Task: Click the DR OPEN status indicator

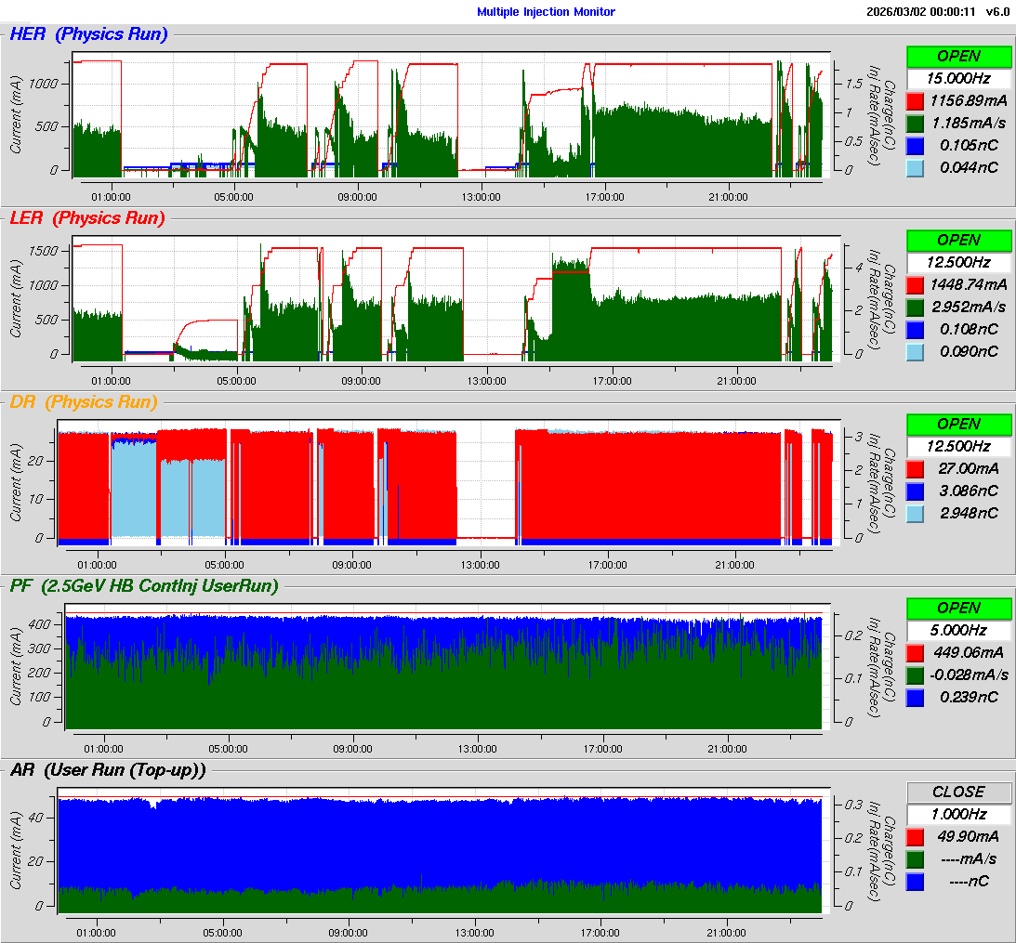Action: [958, 424]
